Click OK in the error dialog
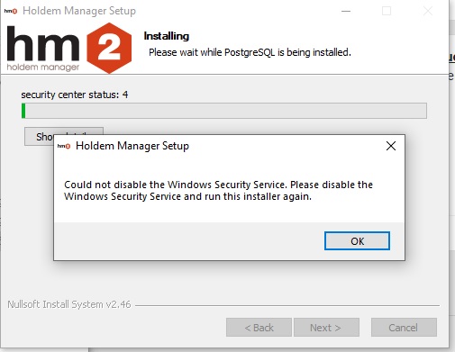The width and height of the screenshot is (455, 352). tap(357, 240)
